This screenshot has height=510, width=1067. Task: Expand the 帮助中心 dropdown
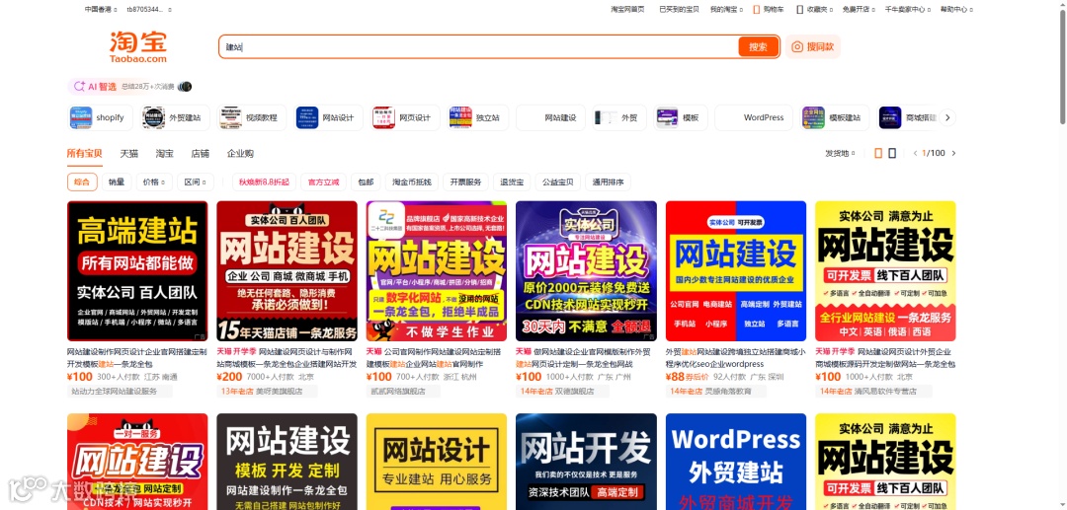click(x=955, y=10)
